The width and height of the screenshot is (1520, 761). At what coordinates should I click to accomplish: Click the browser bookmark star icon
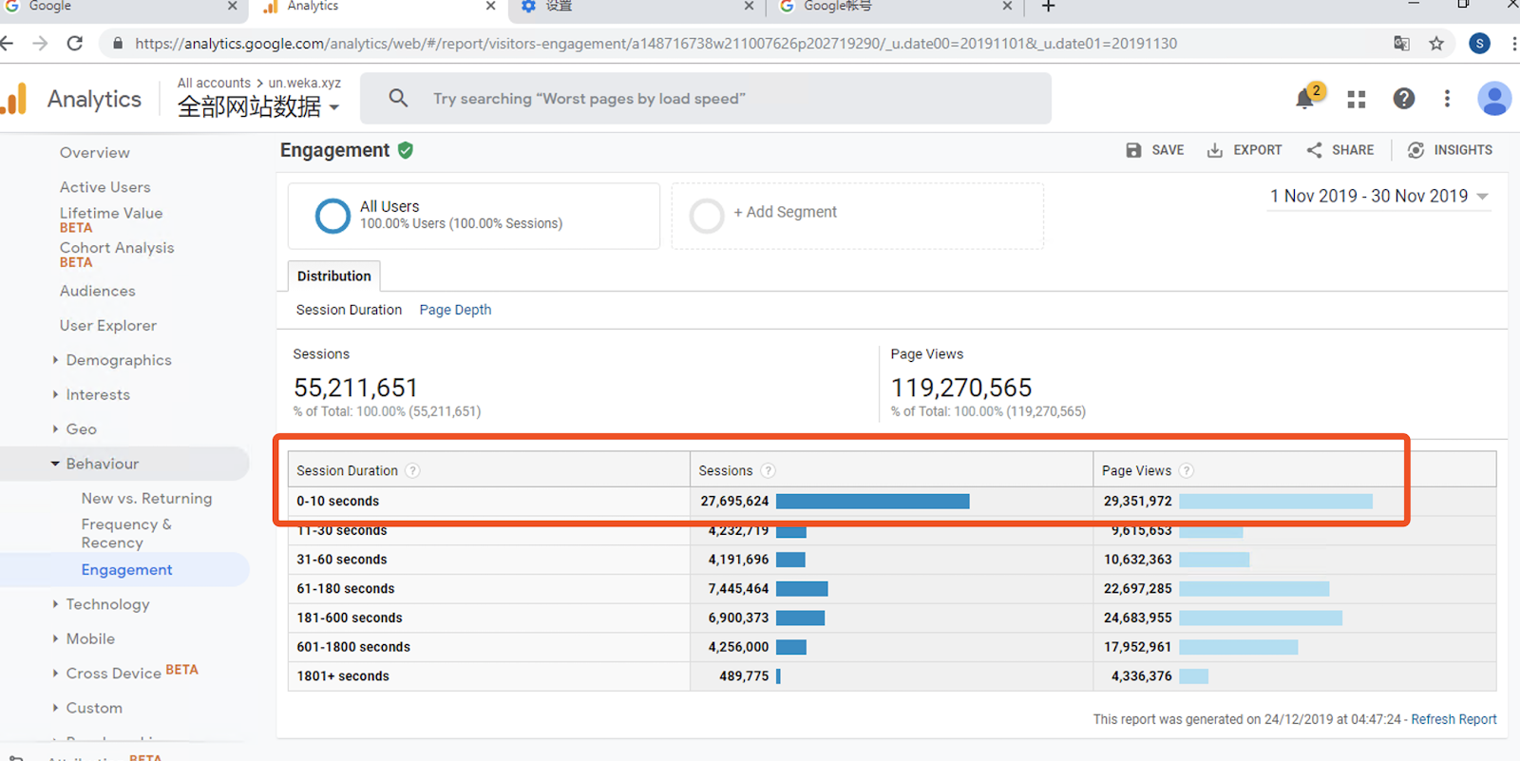1436,44
